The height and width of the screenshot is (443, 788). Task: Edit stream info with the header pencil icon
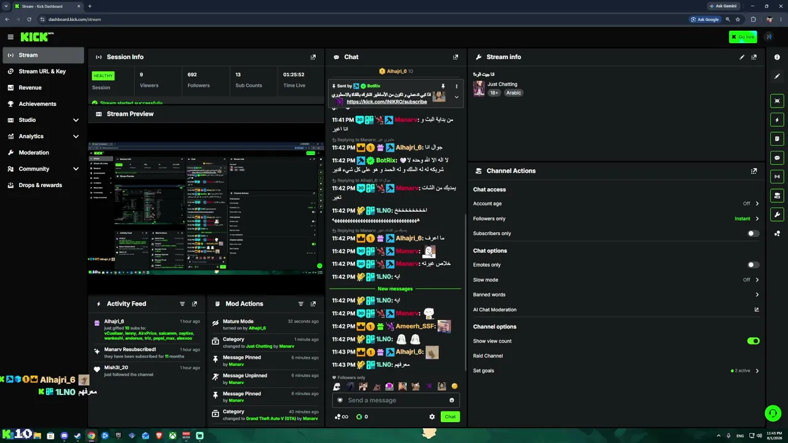742,57
